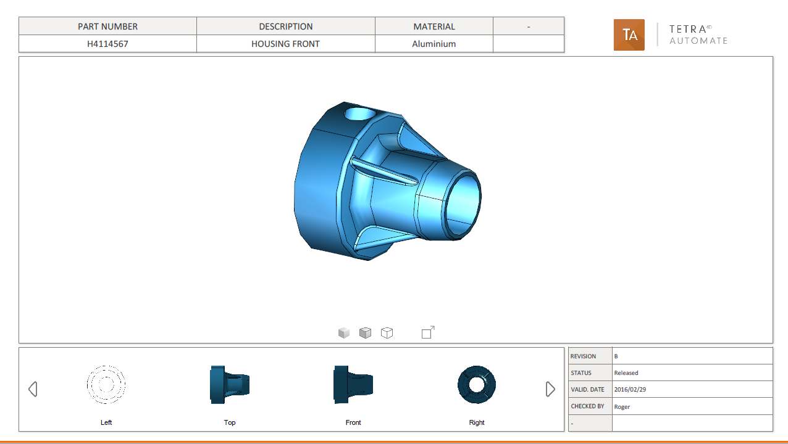This screenshot has height=444, width=788.
Task: Select the Right view thumbnail
Action: 477,385
